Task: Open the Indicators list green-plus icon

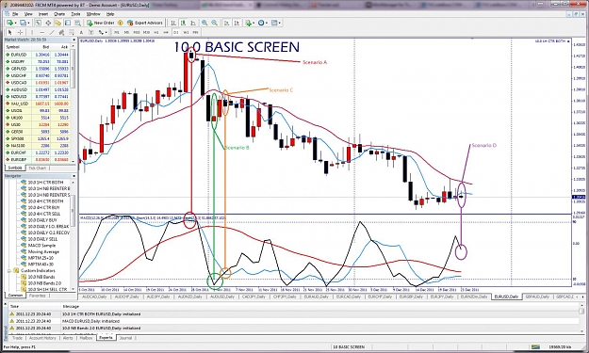Action: (248, 23)
